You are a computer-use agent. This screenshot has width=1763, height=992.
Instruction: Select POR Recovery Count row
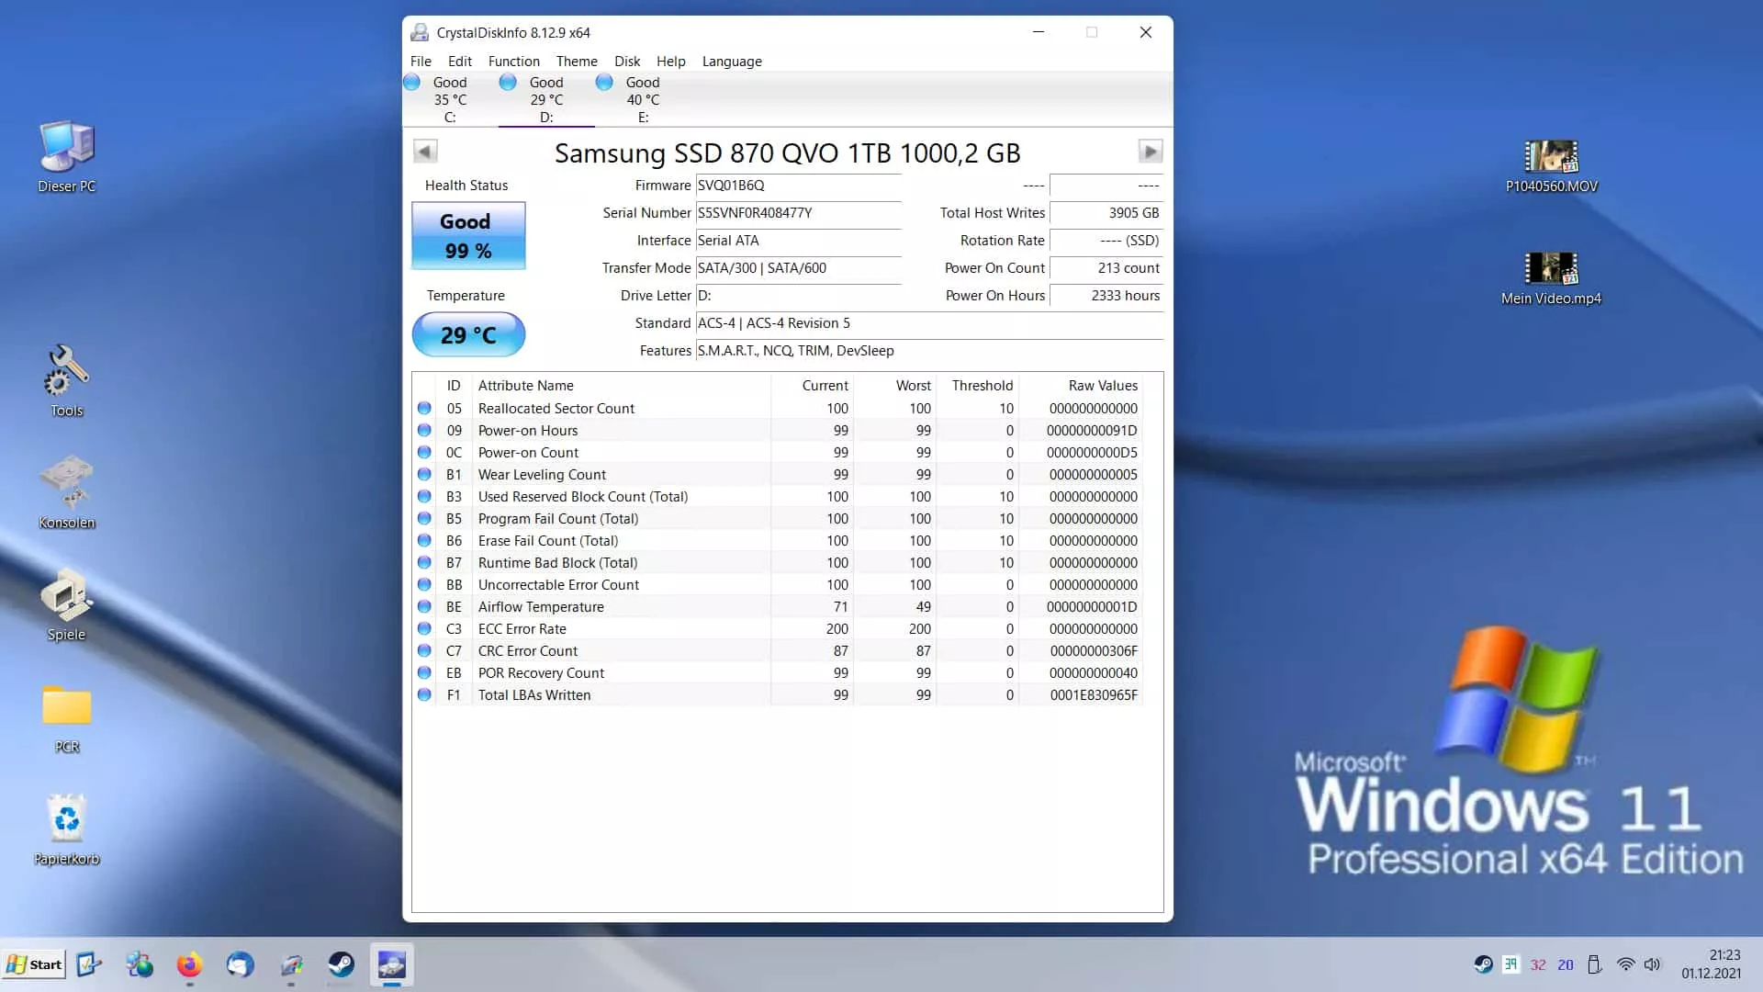(x=779, y=672)
